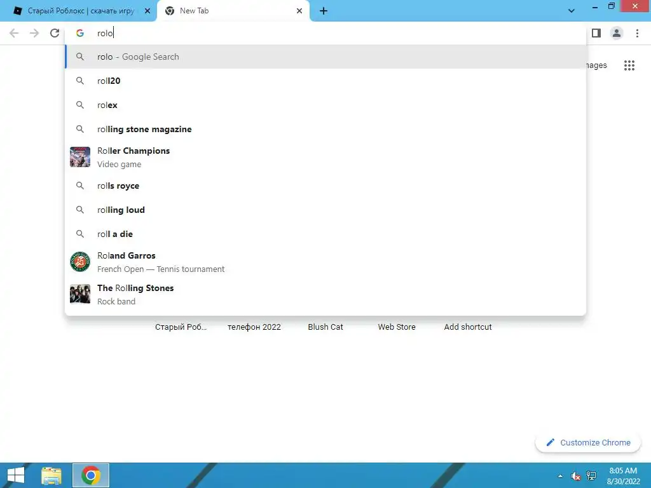Click search icon beside roll20
The height and width of the screenshot is (488, 651).
point(80,81)
